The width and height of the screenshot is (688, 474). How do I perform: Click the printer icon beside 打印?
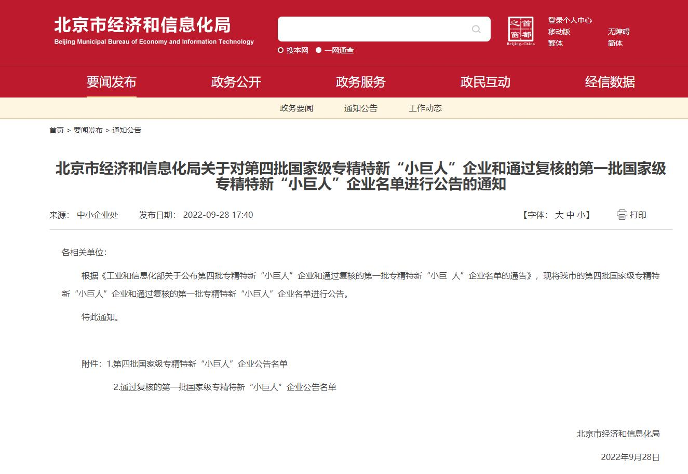pyautogui.click(x=622, y=215)
